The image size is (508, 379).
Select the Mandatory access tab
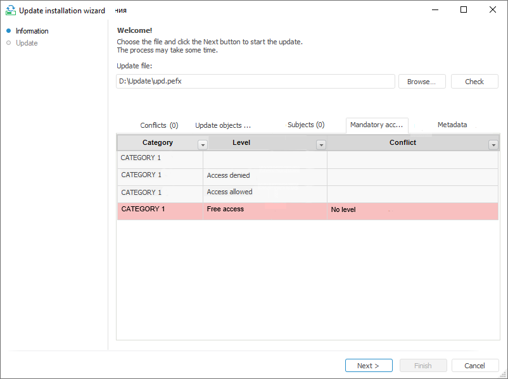coord(376,125)
